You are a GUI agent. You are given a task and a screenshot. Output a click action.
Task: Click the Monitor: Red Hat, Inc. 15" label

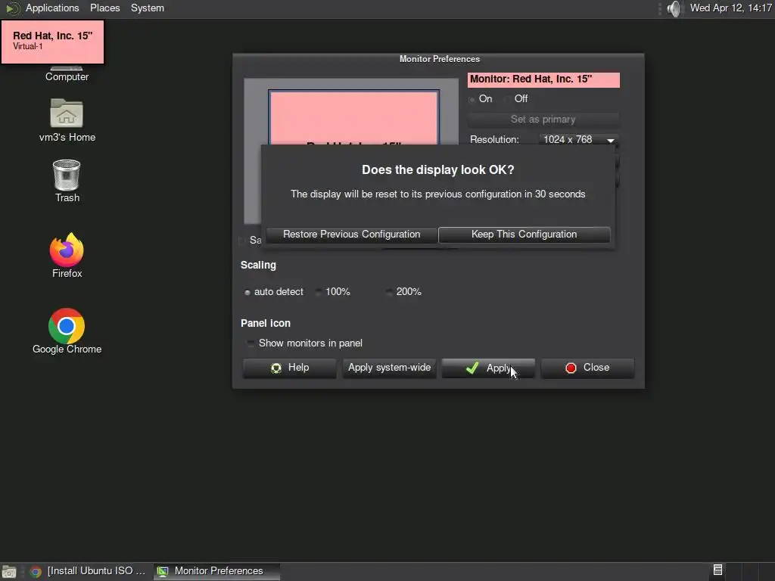click(543, 79)
